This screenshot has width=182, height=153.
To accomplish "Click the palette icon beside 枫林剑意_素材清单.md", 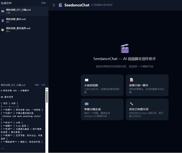I will pyautogui.click(x=3, y=30).
